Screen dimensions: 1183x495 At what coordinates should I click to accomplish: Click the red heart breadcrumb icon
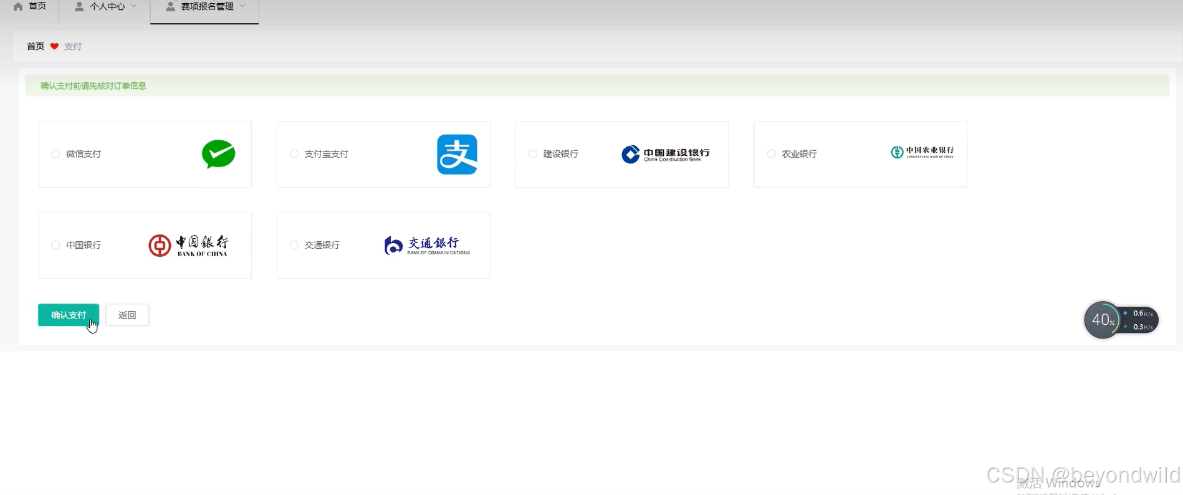[x=54, y=46]
